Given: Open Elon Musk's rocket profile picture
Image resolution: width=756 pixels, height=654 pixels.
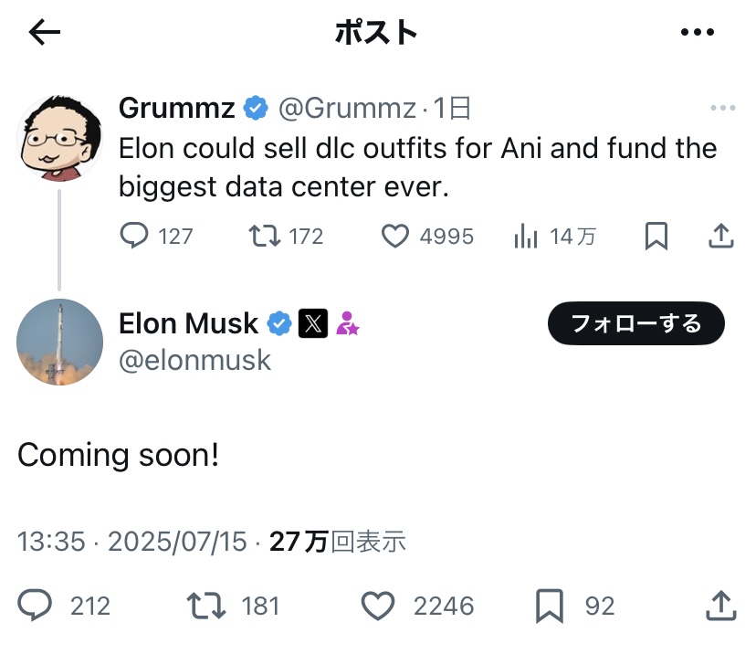Looking at the screenshot, I should pos(59,342).
